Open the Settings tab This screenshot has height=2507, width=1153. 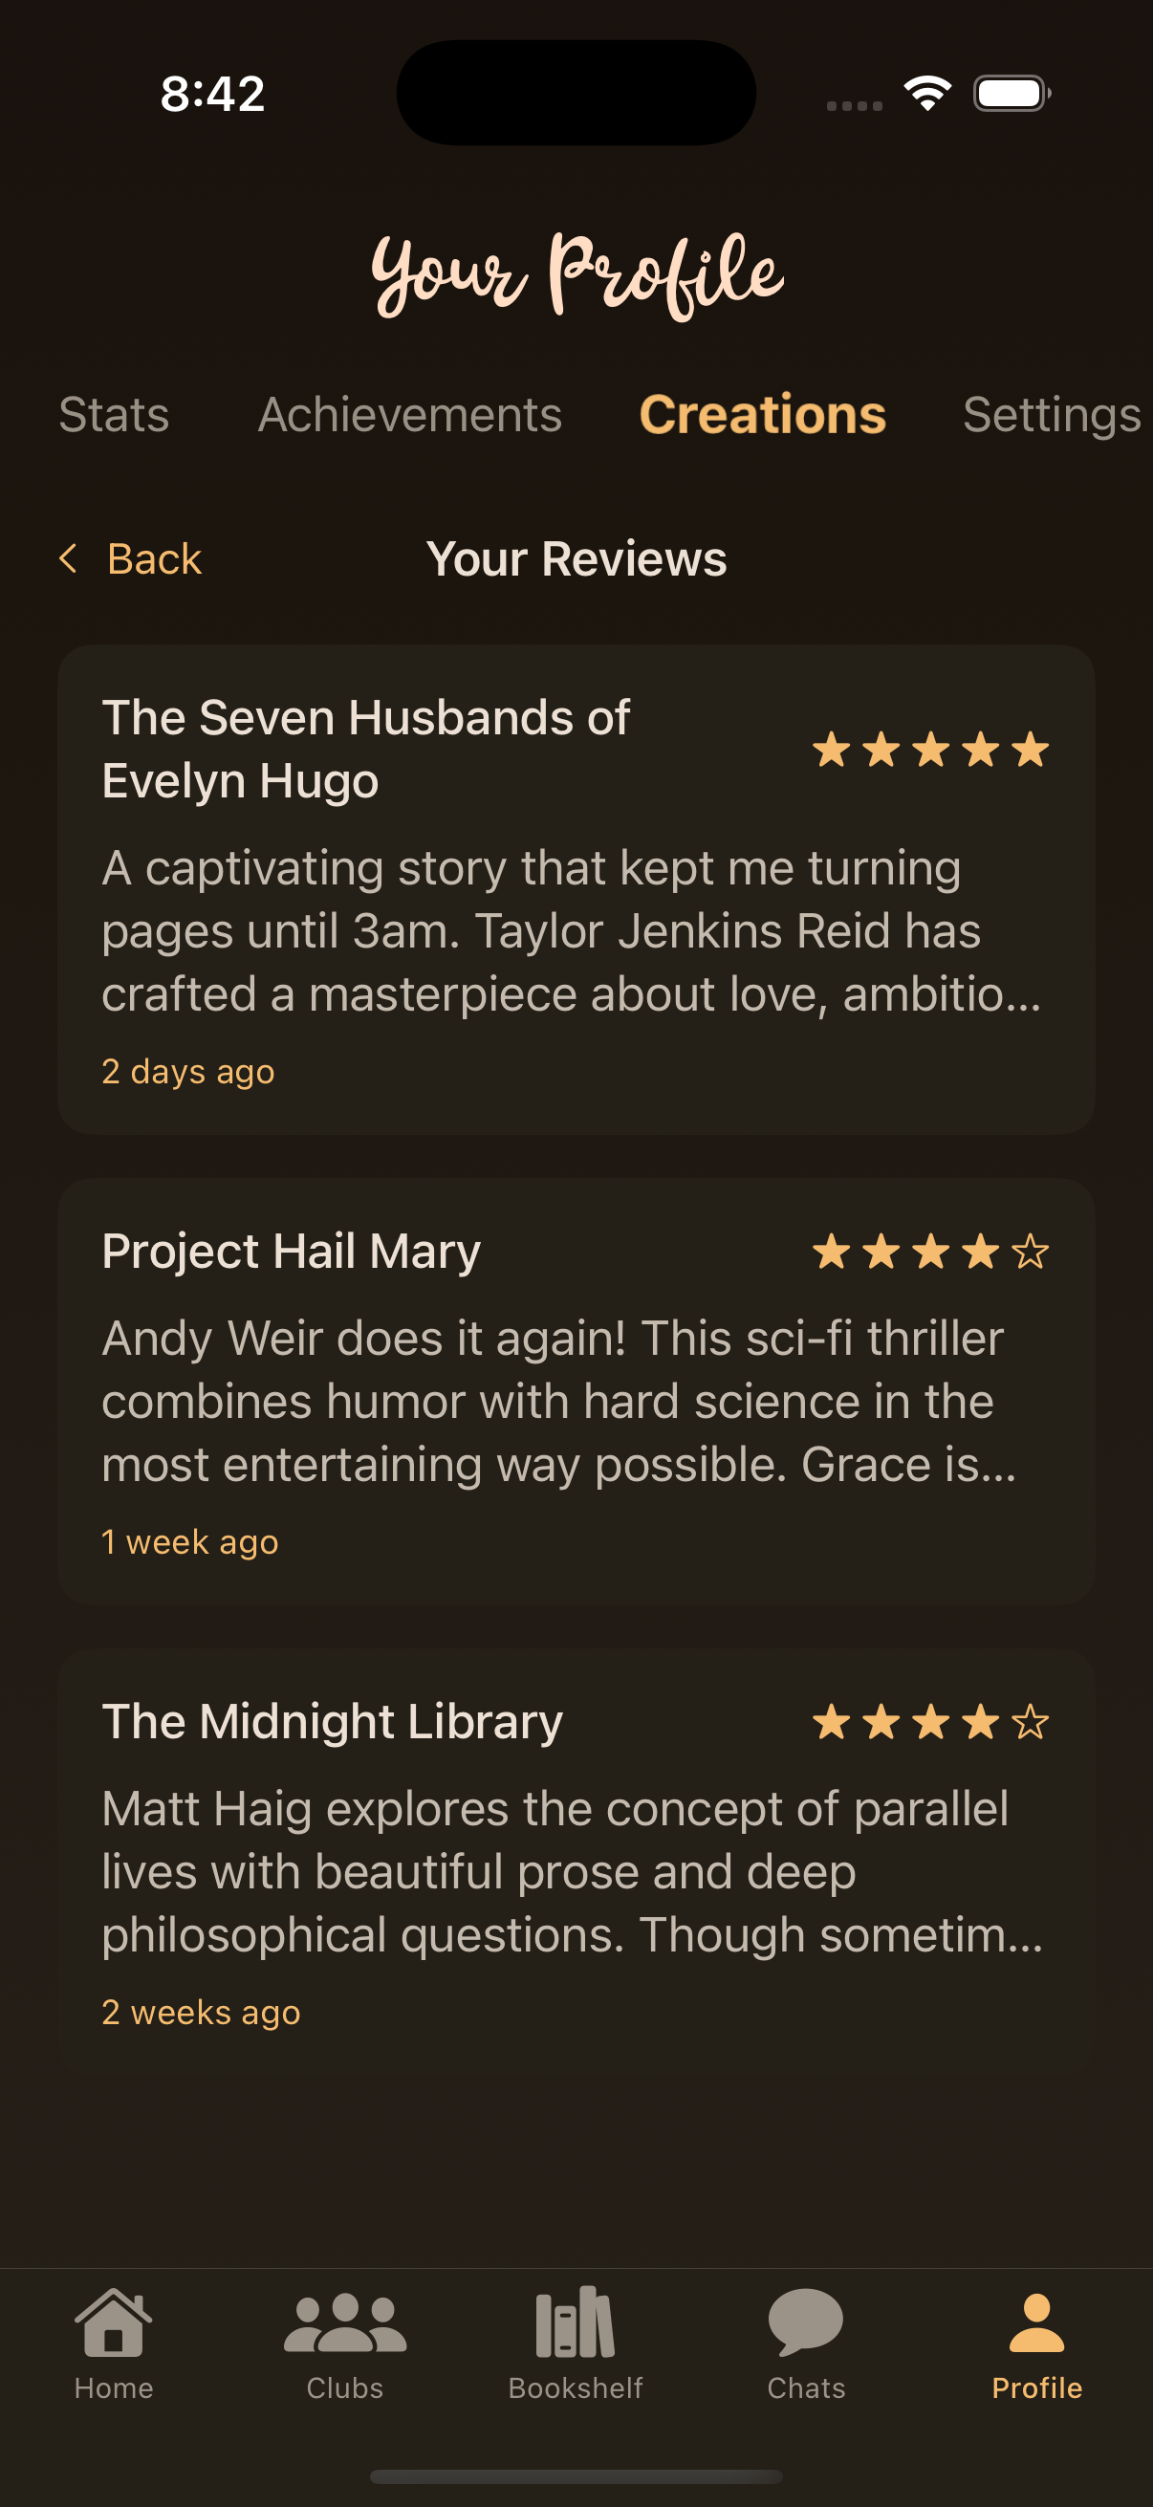pos(1051,415)
